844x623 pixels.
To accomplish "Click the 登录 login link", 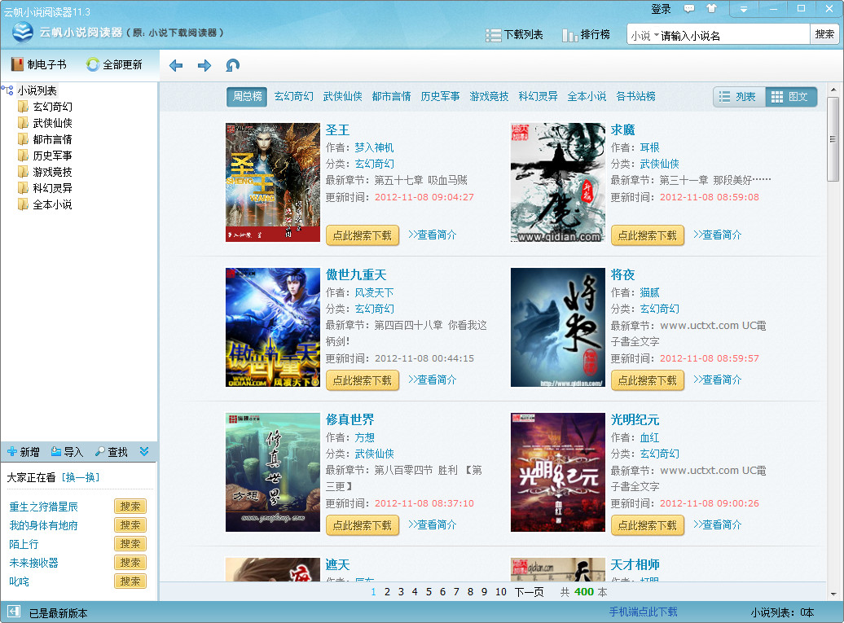I will [x=661, y=9].
